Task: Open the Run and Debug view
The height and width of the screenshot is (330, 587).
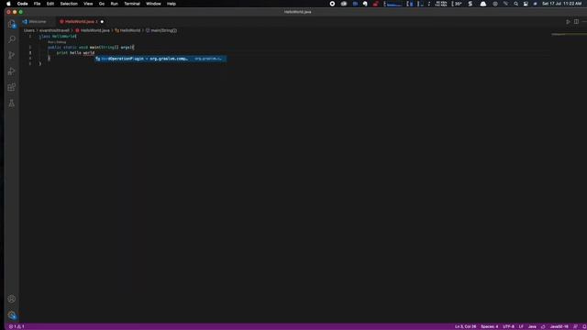Action: click(x=12, y=71)
